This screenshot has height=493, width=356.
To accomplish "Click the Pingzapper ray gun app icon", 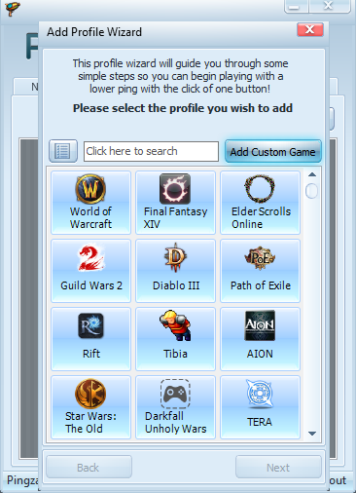I will click(13, 8).
